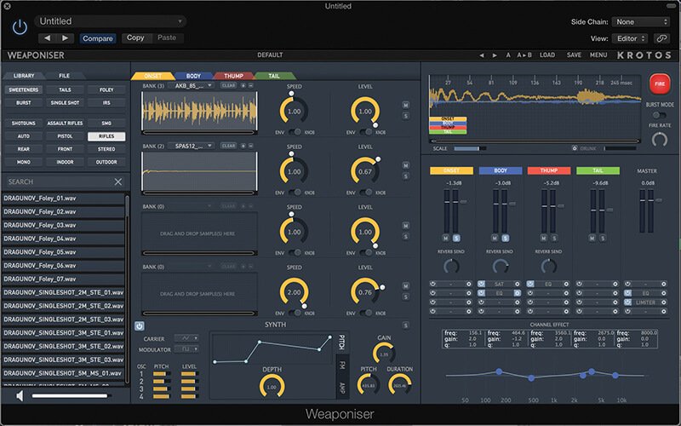Open the MENU in the Weaponiser header
Image resolution: width=681 pixels, height=426 pixels.
pos(598,55)
